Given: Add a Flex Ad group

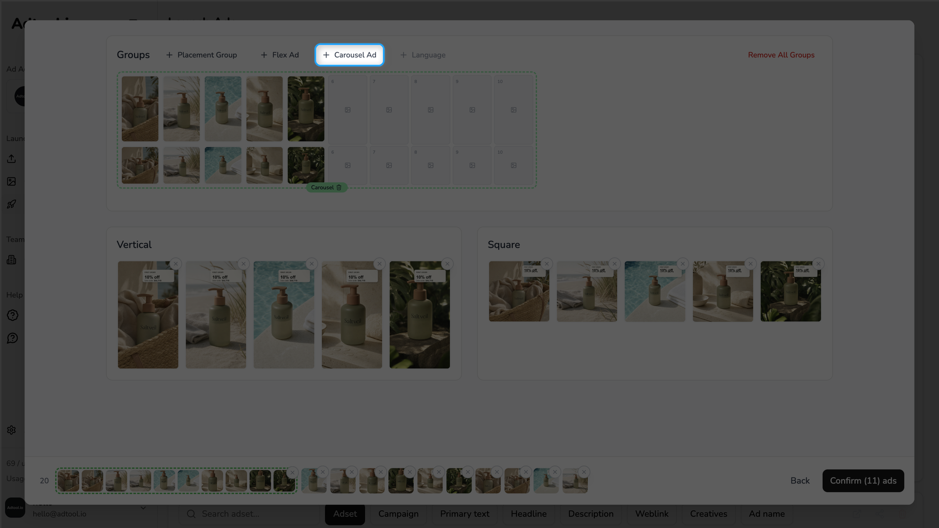Looking at the screenshot, I should click(280, 55).
